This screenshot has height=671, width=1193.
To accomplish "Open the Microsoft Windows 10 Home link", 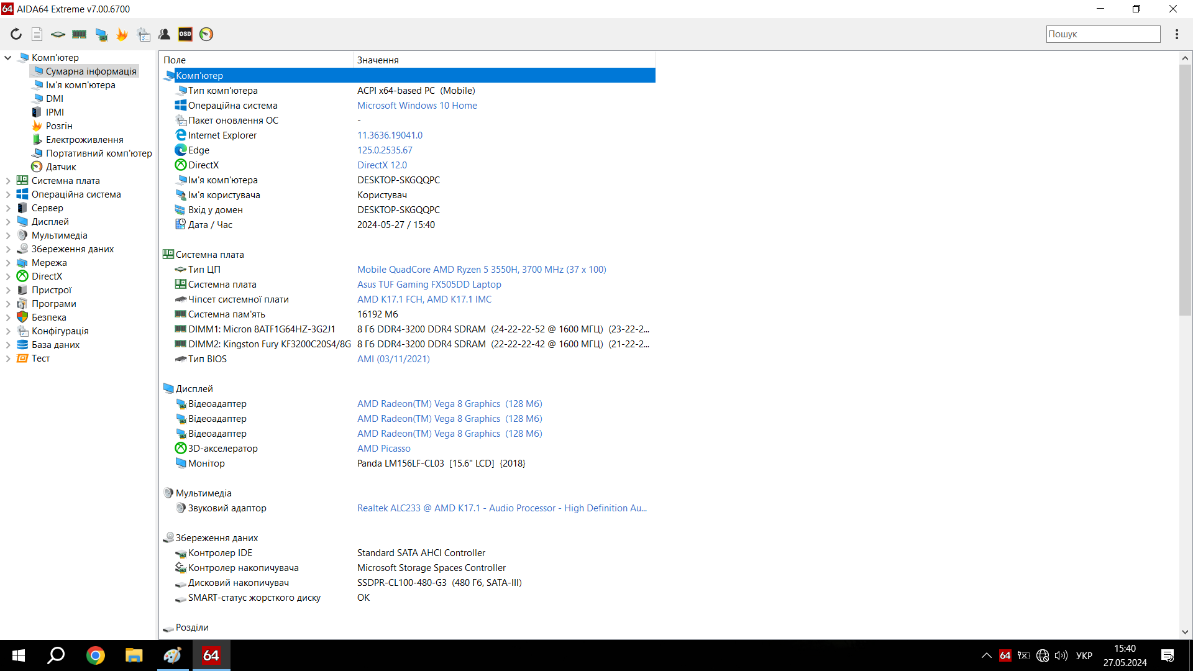I will 417,106.
